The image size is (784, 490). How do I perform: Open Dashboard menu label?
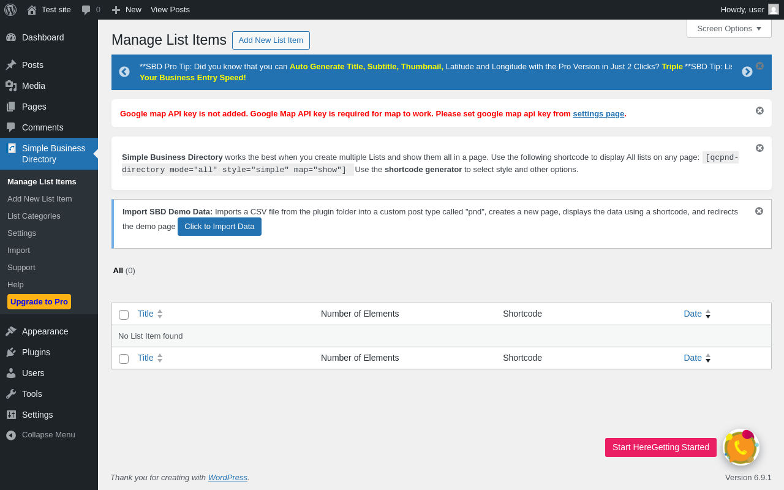tap(43, 37)
